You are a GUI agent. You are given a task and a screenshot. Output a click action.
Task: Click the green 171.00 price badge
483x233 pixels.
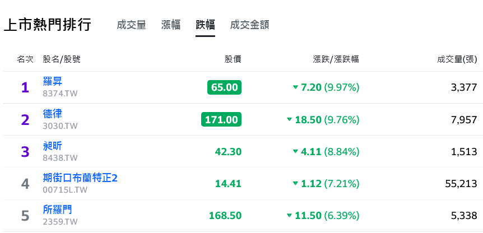221,119
